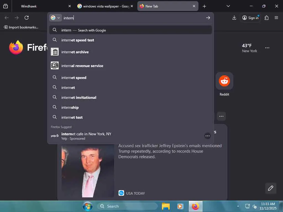Open the Firefox application menu

276,18
